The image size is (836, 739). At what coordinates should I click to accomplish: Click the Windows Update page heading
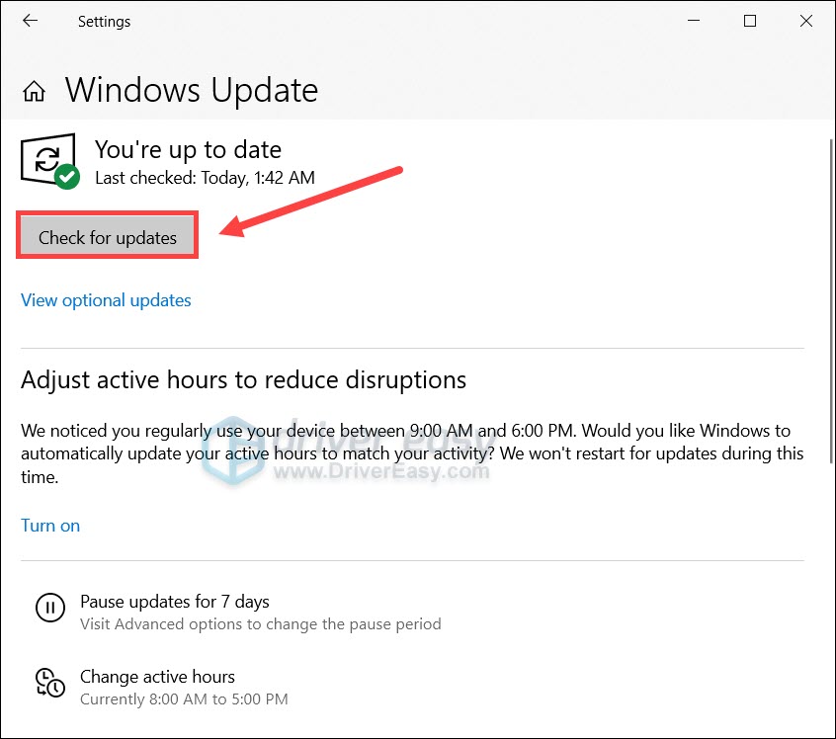192,91
